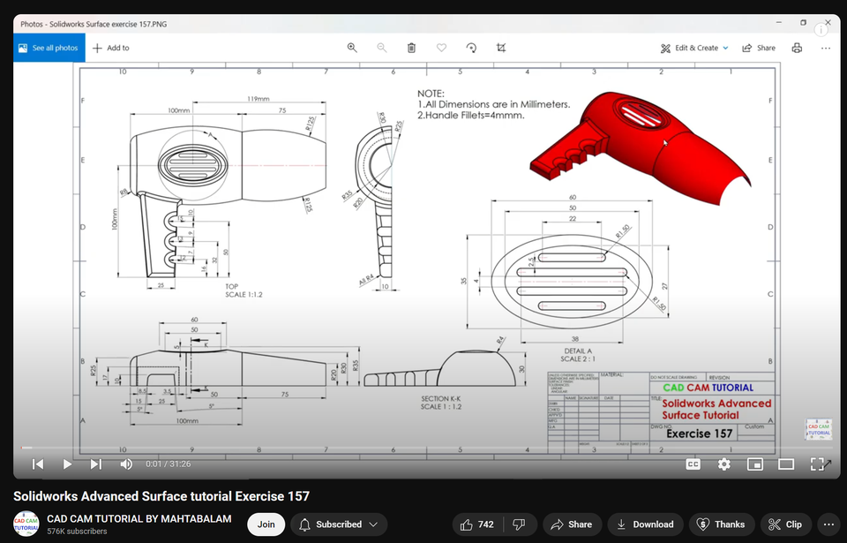
Task: Toggle theater mode
Action: click(785, 464)
